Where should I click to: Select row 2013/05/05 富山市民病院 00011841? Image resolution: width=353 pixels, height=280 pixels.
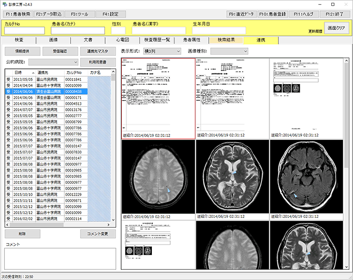(58, 79)
